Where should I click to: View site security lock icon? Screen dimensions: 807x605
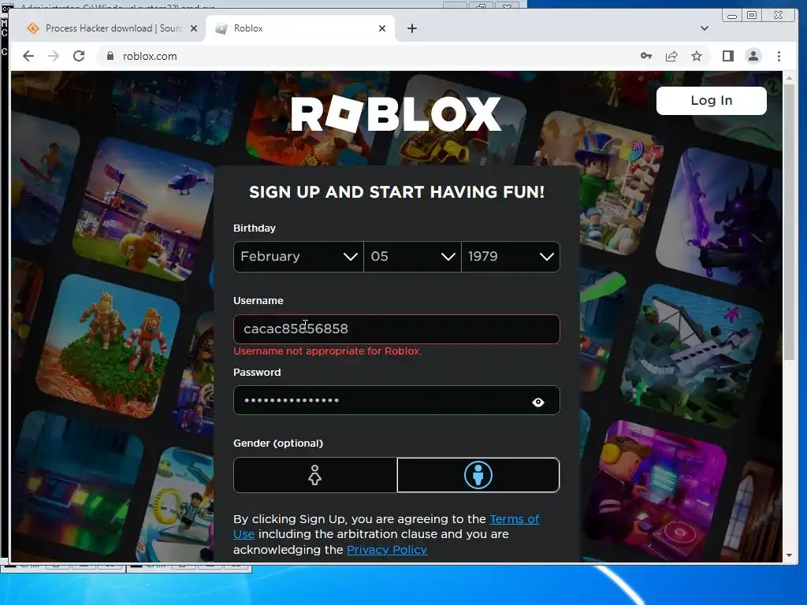(110, 56)
